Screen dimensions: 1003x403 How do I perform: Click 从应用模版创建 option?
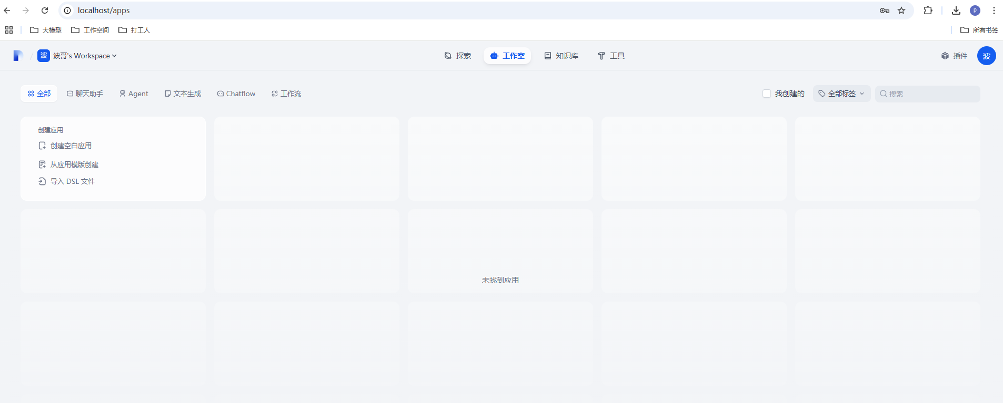pyautogui.click(x=74, y=164)
